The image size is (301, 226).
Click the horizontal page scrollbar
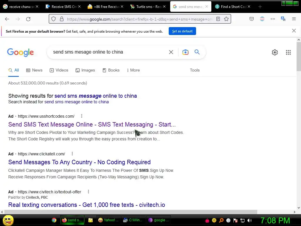tap(131, 212)
